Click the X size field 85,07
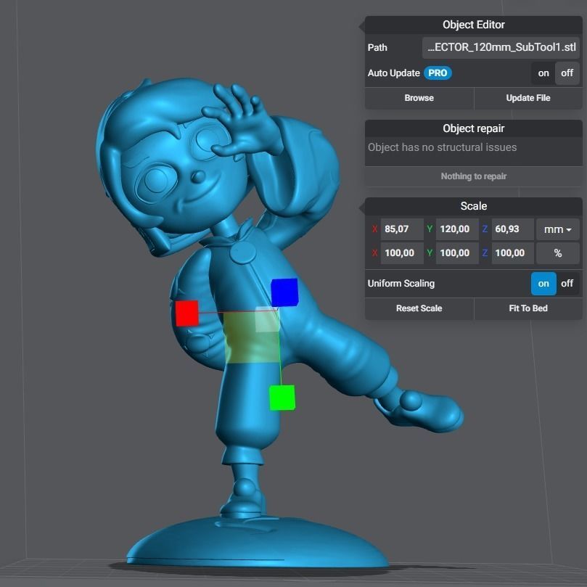Image resolution: width=587 pixels, height=587 pixels. pos(402,229)
